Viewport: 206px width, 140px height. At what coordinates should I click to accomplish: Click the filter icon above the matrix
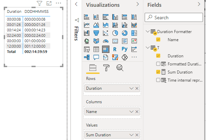tap(39, 3)
